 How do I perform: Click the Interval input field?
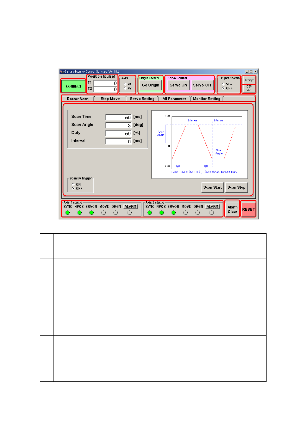click(x=119, y=141)
